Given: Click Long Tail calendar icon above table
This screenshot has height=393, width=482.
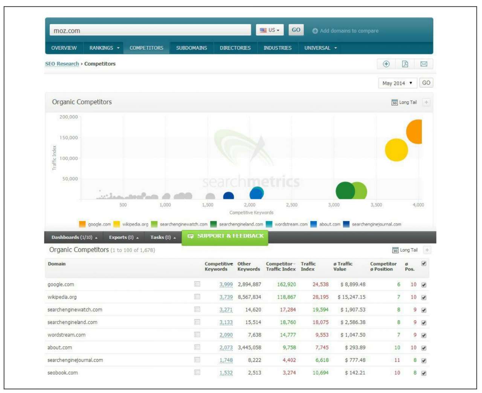Looking at the screenshot, I should [x=395, y=250].
